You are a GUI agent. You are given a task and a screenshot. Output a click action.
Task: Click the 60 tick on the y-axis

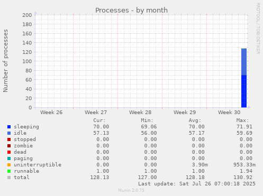29,80
